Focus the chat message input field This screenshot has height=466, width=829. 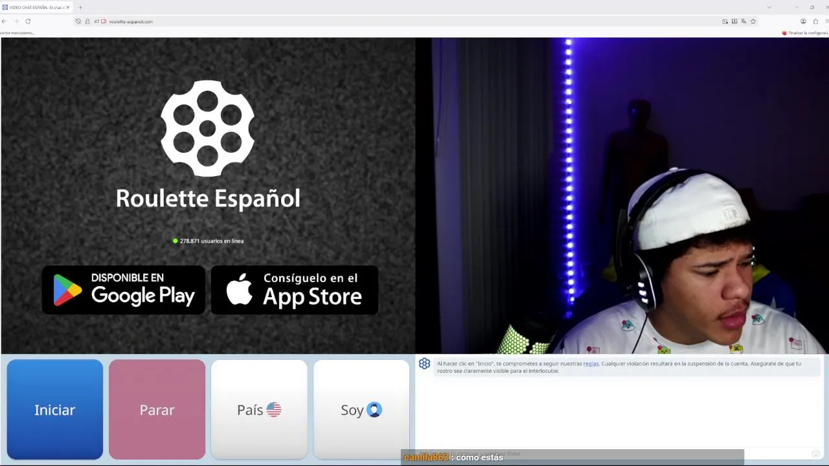click(612, 454)
